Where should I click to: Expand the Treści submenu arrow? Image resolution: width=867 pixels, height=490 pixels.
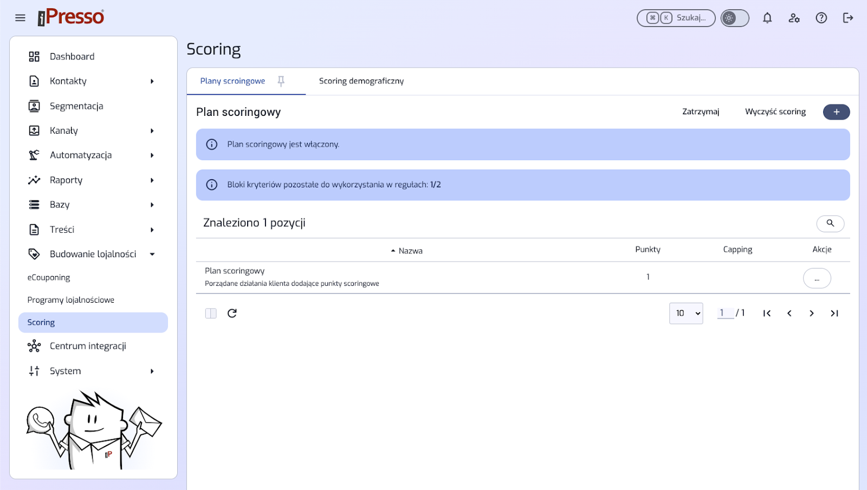tap(152, 230)
